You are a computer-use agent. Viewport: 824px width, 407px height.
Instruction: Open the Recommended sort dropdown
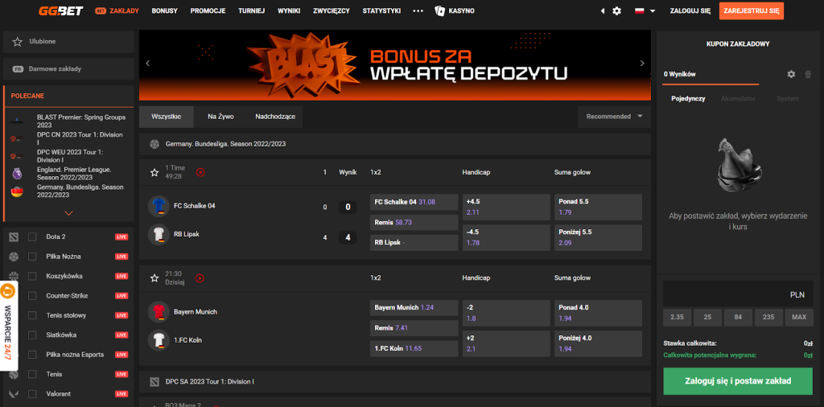point(614,117)
